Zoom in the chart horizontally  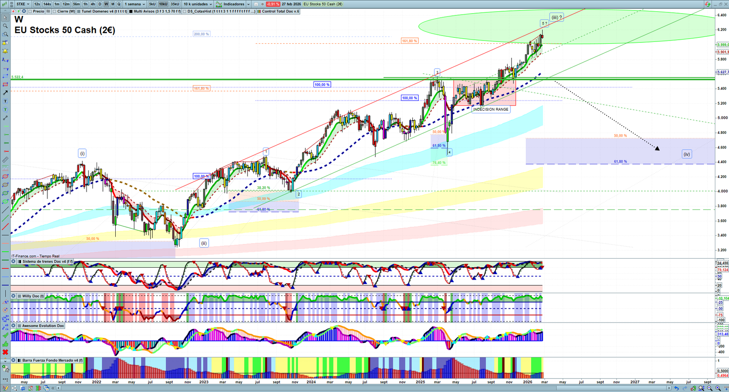point(718,388)
